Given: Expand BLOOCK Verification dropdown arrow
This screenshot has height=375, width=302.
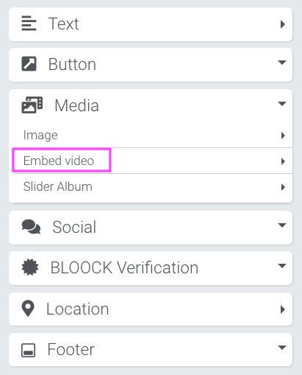Looking at the screenshot, I should coord(282,266).
